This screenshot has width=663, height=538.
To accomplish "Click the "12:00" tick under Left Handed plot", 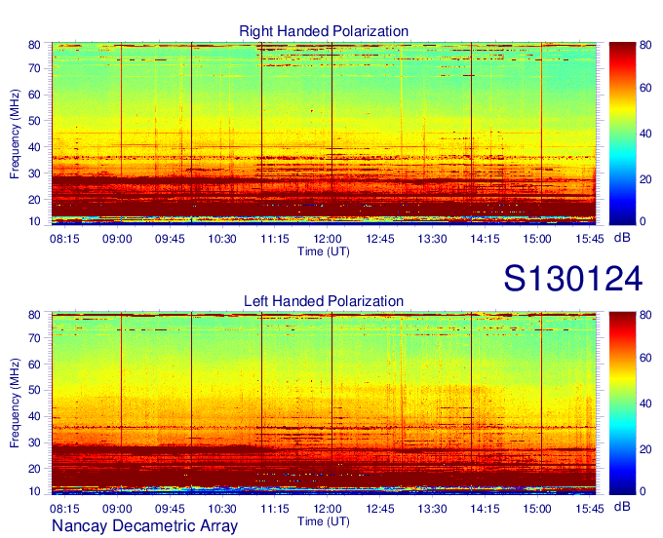I will tap(328, 509).
